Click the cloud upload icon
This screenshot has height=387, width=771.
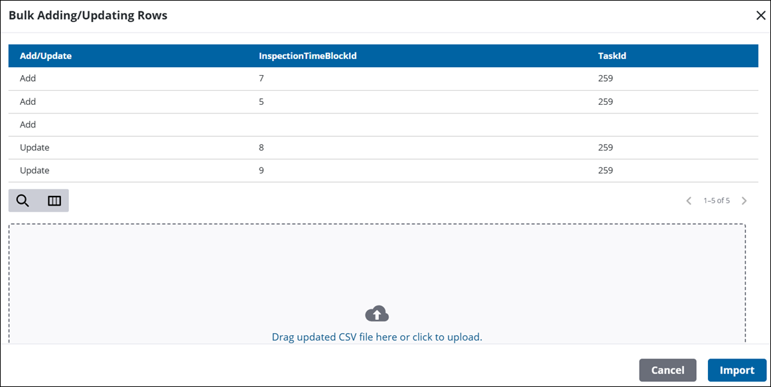pos(377,314)
